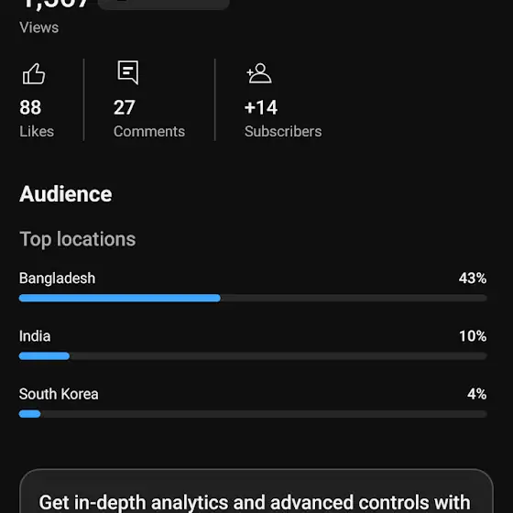Open the Likes label
The width and height of the screenshot is (513, 513).
click(x=37, y=132)
